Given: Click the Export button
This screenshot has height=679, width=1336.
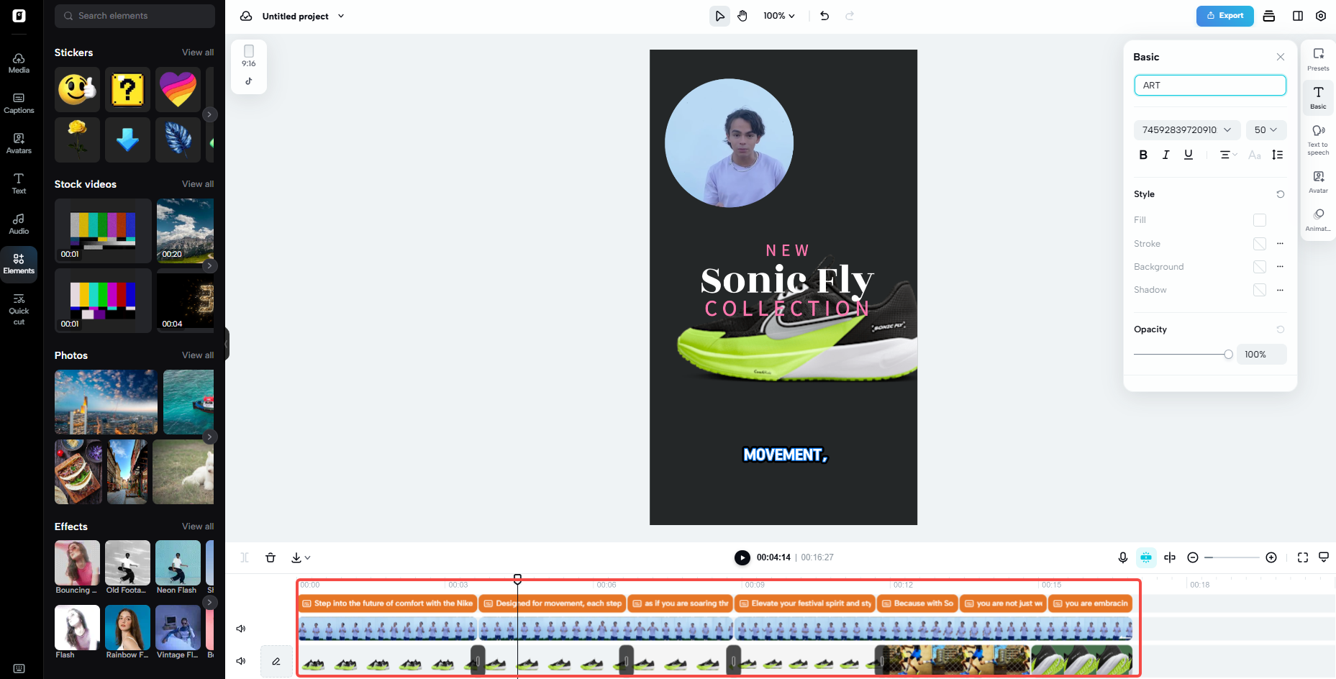Looking at the screenshot, I should click(1224, 15).
